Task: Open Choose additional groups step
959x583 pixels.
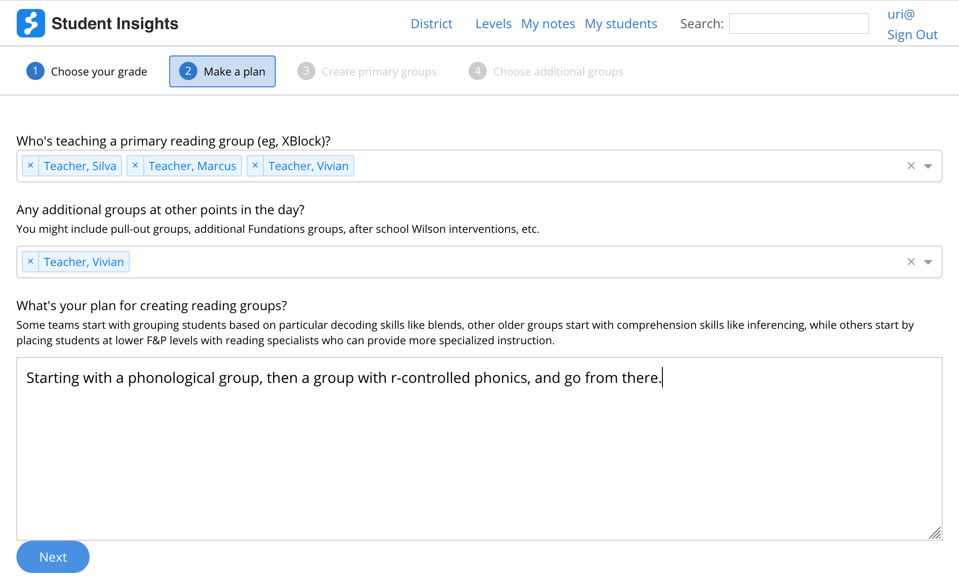Action: (x=546, y=71)
